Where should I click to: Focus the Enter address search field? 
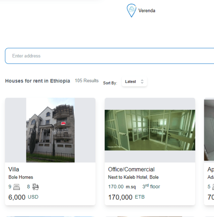pos(110,56)
